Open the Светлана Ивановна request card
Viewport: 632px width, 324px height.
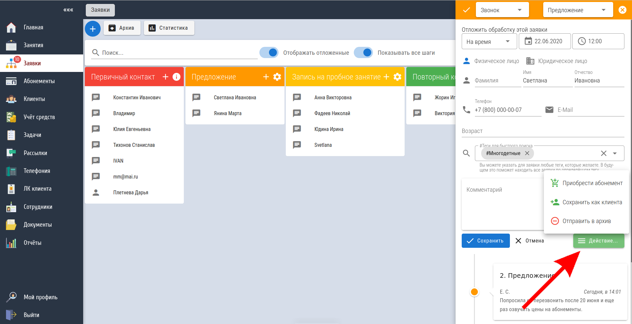[235, 97]
